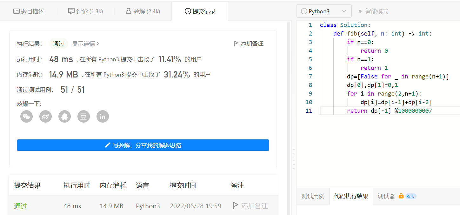Click the 提交时间 column header

click(183, 185)
